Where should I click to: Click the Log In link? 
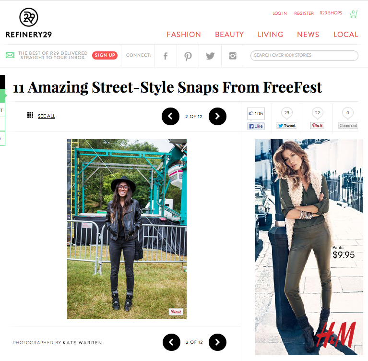pyautogui.click(x=280, y=13)
